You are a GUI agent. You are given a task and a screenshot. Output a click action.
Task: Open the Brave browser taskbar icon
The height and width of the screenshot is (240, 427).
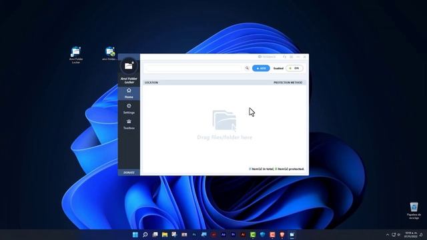282,235
